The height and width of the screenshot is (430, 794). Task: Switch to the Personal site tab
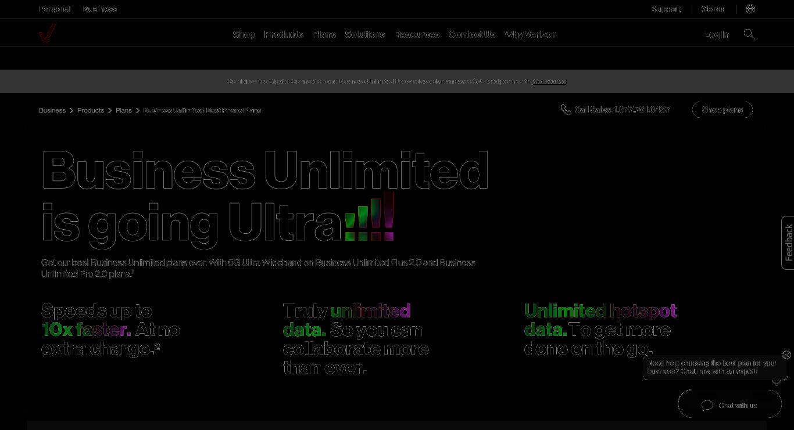point(55,9)
